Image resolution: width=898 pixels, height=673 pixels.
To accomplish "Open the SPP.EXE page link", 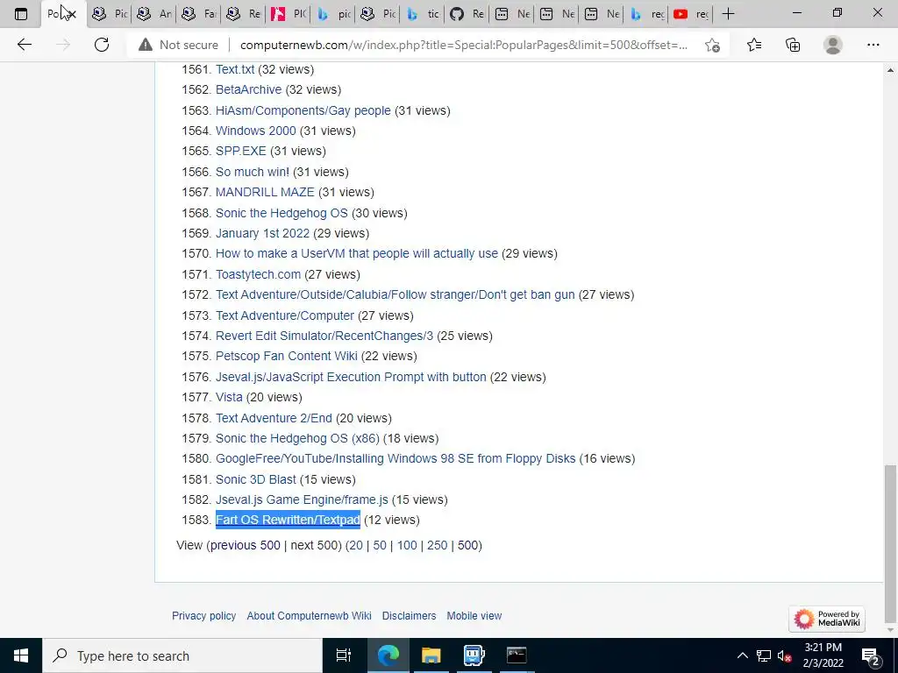I will [x=240, y=151].
